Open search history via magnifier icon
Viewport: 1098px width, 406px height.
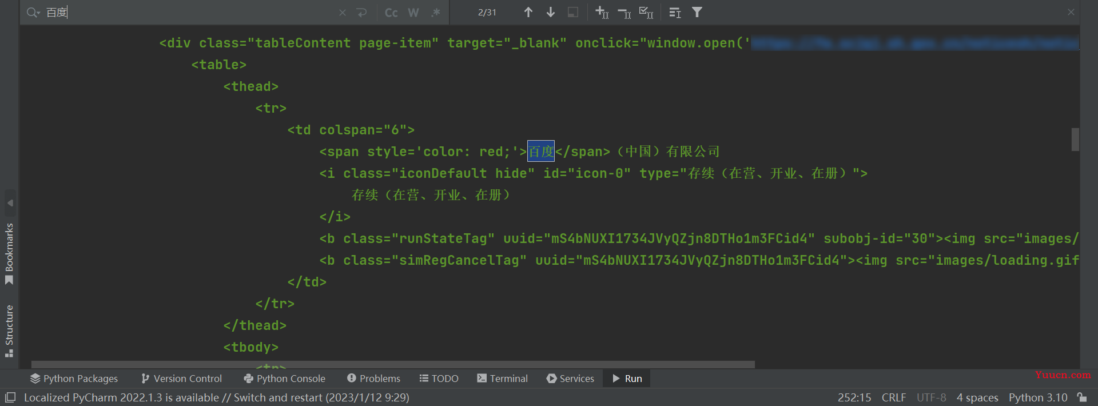(x=33, y=13)
